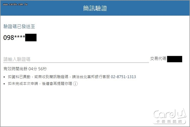Click the second bullet point marker
The height and width of the screenshot is (127, 190).
4,84
